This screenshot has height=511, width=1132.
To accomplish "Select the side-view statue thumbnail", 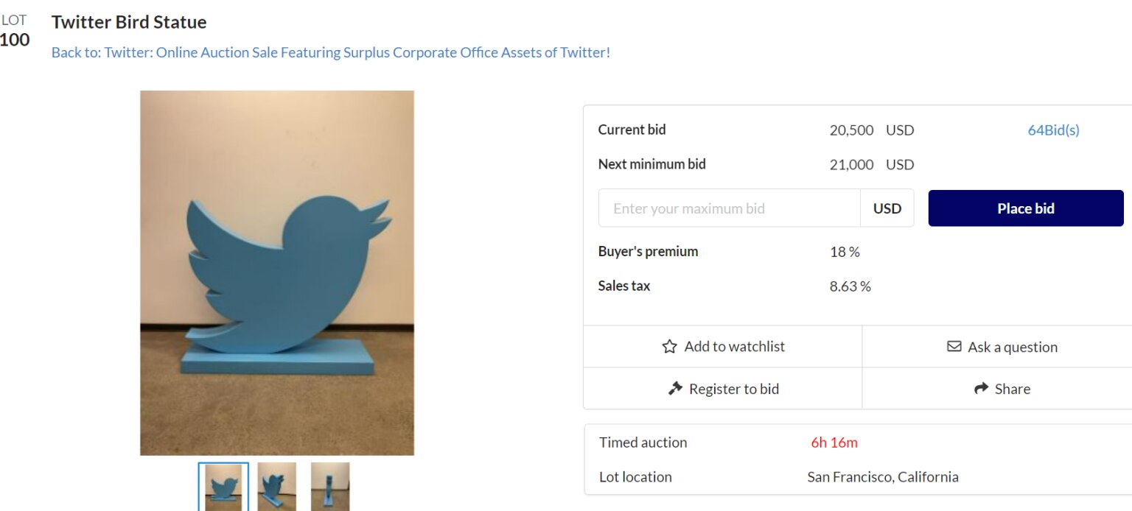I will click(x=330, y=487).
